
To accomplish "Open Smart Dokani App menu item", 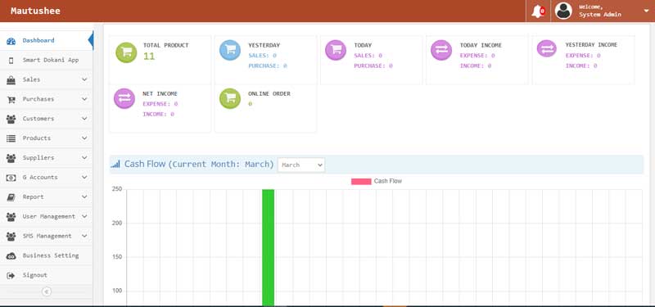I will click(46, 60).
